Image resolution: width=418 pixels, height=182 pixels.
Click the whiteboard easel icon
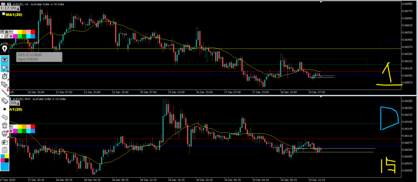pyautogui.click(x=5, y=134)
